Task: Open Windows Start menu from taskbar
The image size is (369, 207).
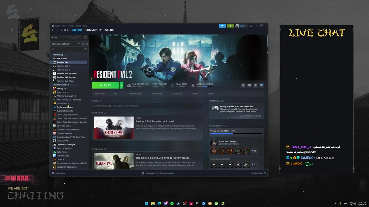Action: (146, 204)
